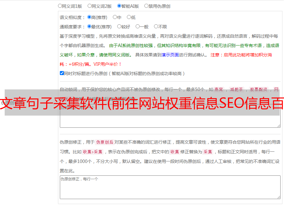284x205 pixels.
Task: Click the 伪原创修正 textarea resize handle
Action: 278,197
